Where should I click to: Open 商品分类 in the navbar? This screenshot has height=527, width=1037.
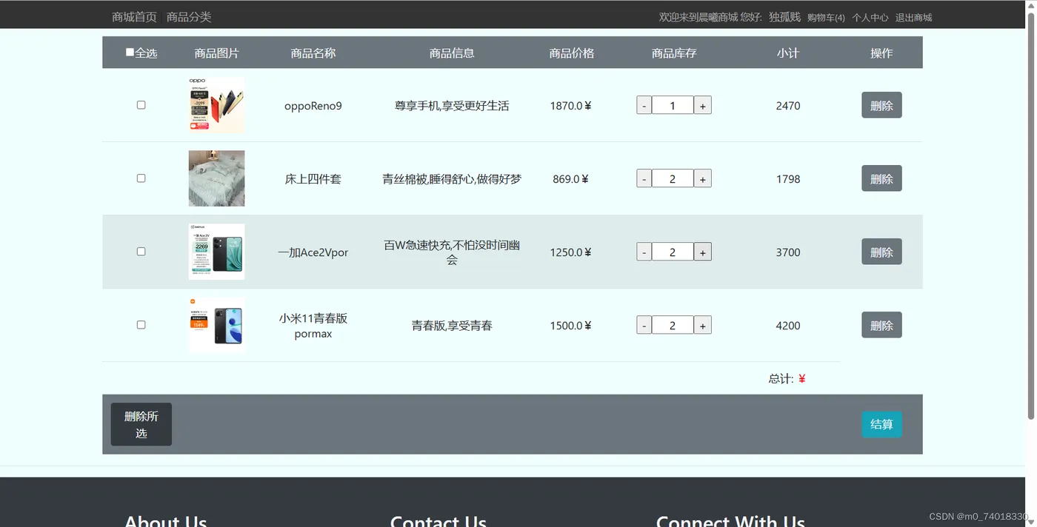(x=189, y=17)
